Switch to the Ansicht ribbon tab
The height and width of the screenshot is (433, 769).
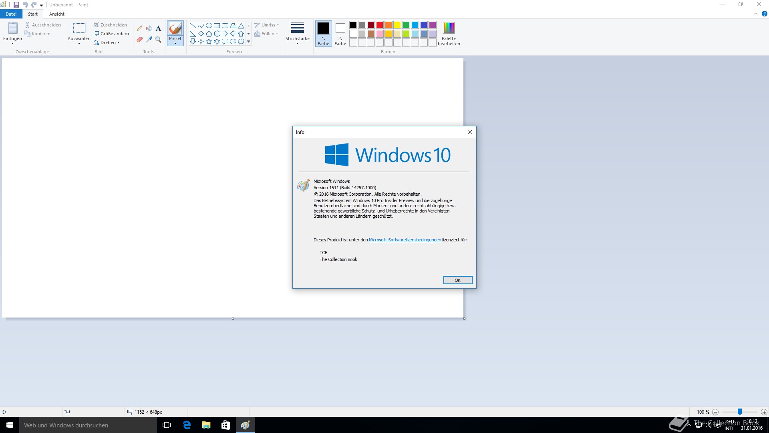[x=57, y=14]
